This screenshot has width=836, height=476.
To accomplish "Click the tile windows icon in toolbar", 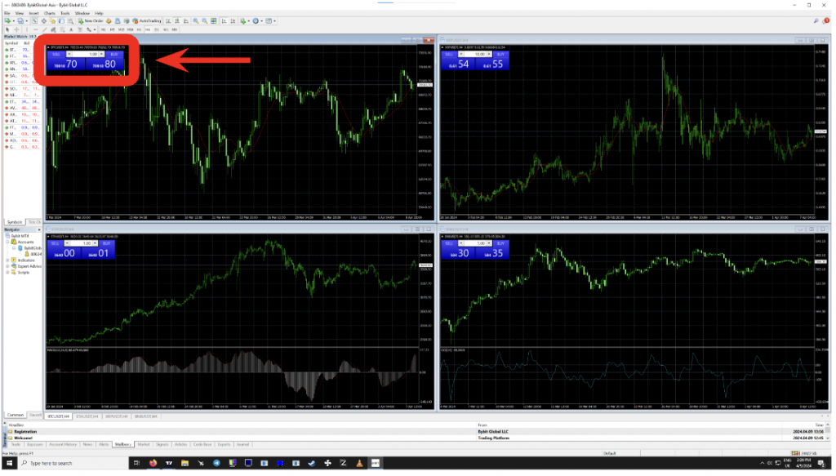I will [214, 21].
